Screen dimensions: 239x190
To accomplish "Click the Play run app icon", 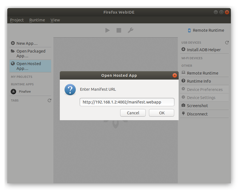I will (x=107, y=30).
